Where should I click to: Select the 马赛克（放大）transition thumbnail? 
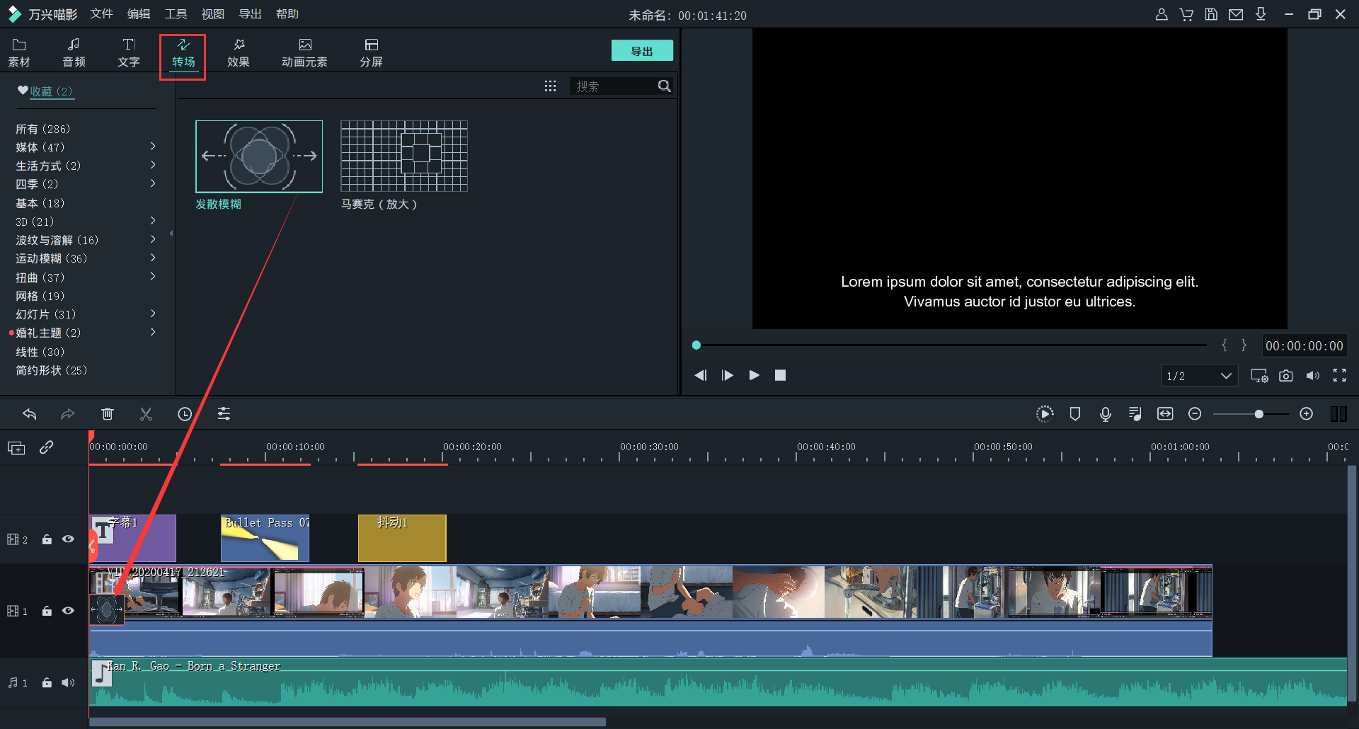click(x=404, y=156)
